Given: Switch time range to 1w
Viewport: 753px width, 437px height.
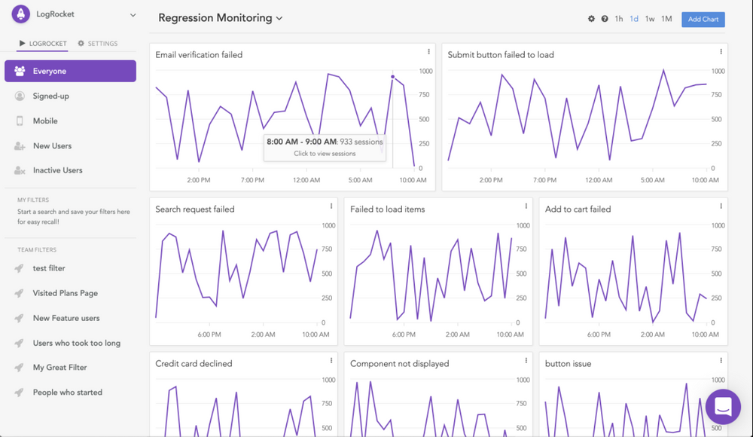Looking at the screenshot, I should [650, 19].
